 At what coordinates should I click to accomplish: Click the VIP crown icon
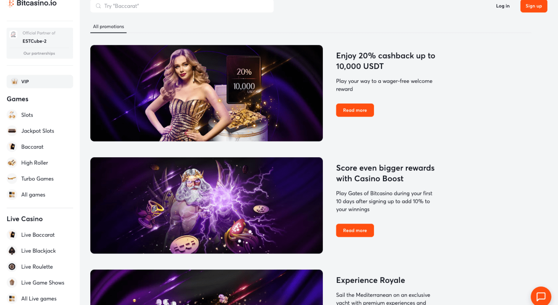[14, 82]
